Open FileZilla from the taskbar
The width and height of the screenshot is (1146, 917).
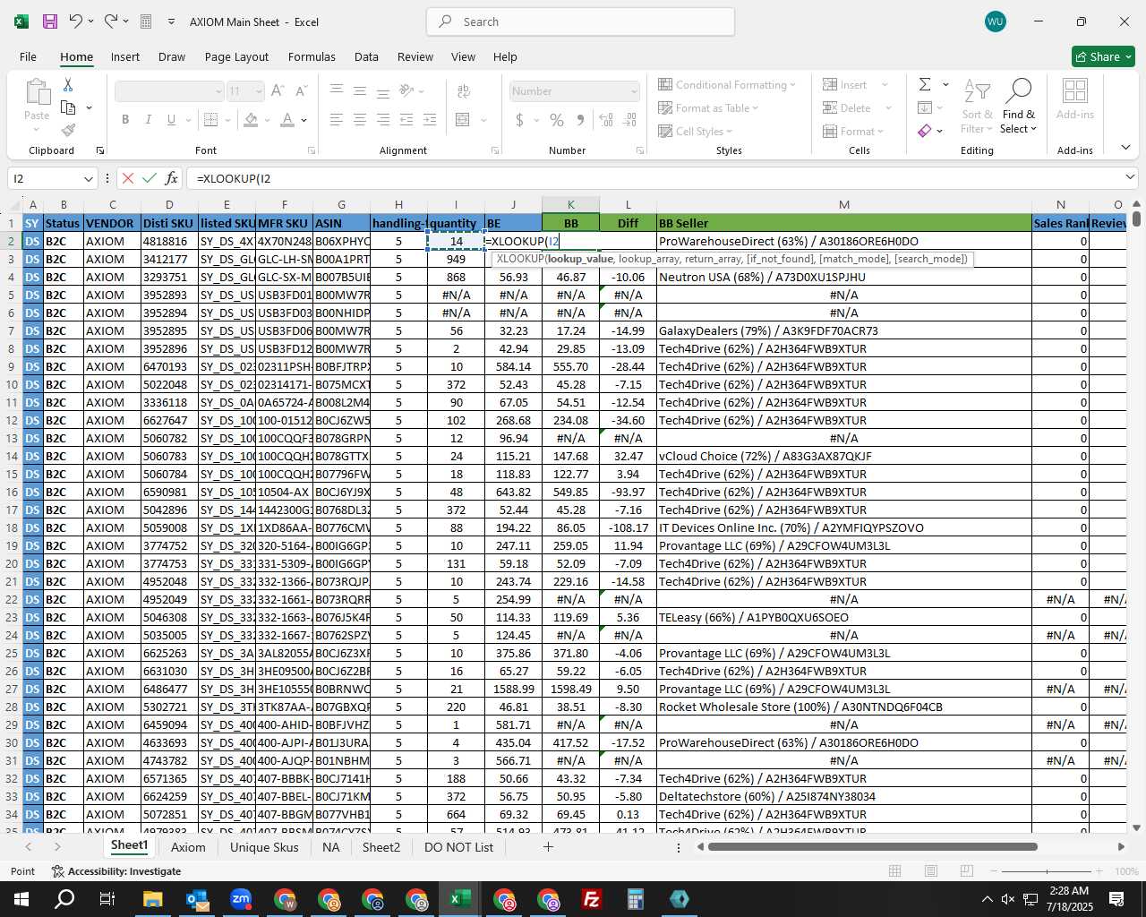click(592, 899)
